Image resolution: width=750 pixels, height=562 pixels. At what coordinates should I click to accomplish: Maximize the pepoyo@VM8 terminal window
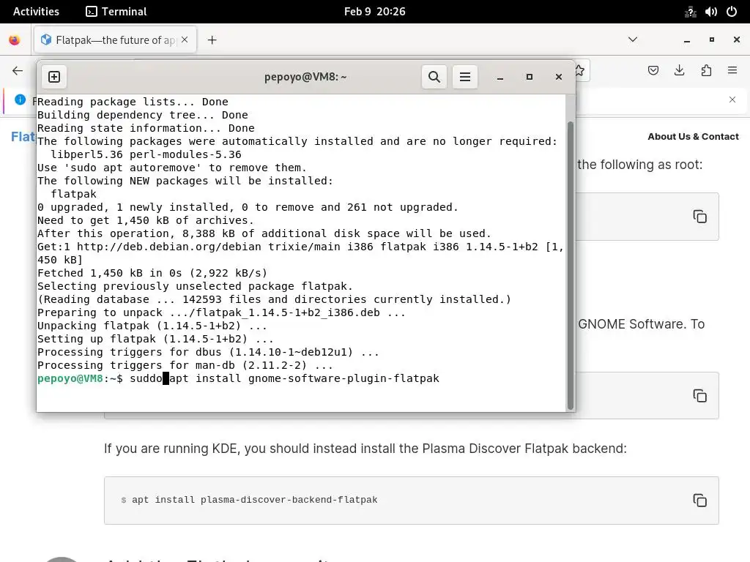pos(529,77)
